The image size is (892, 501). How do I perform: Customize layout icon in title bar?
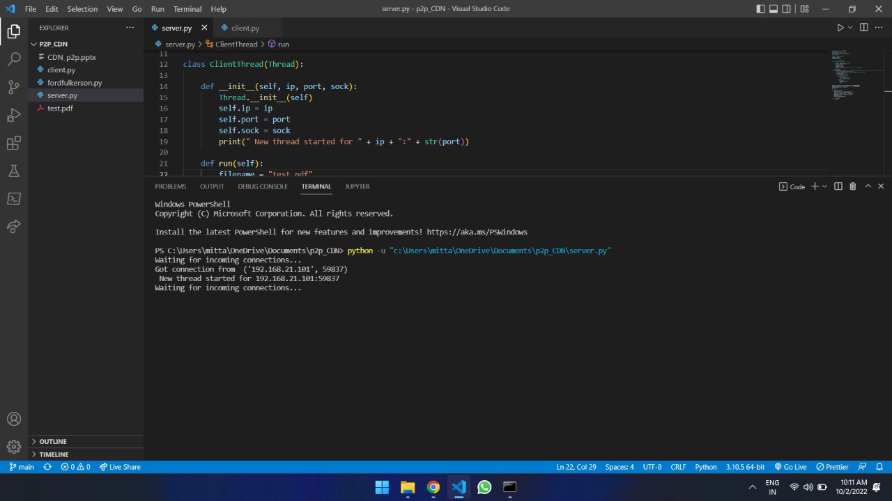tap(805, 9)
